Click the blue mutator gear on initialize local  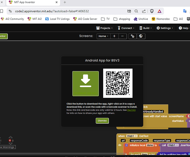(126, 145)
